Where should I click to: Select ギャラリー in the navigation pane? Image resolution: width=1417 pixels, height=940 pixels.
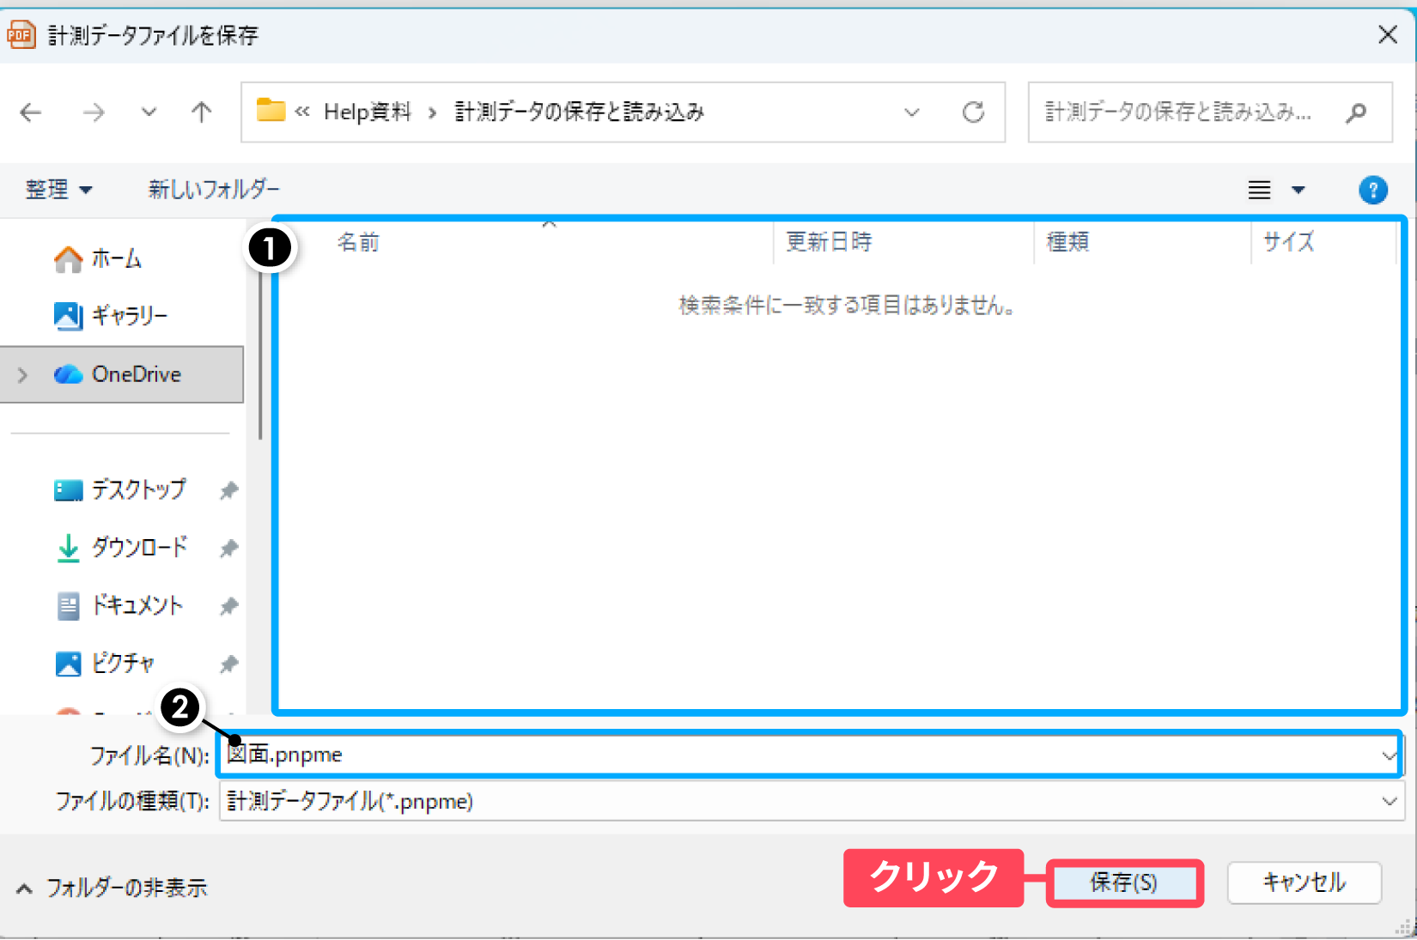coord(130,316)
